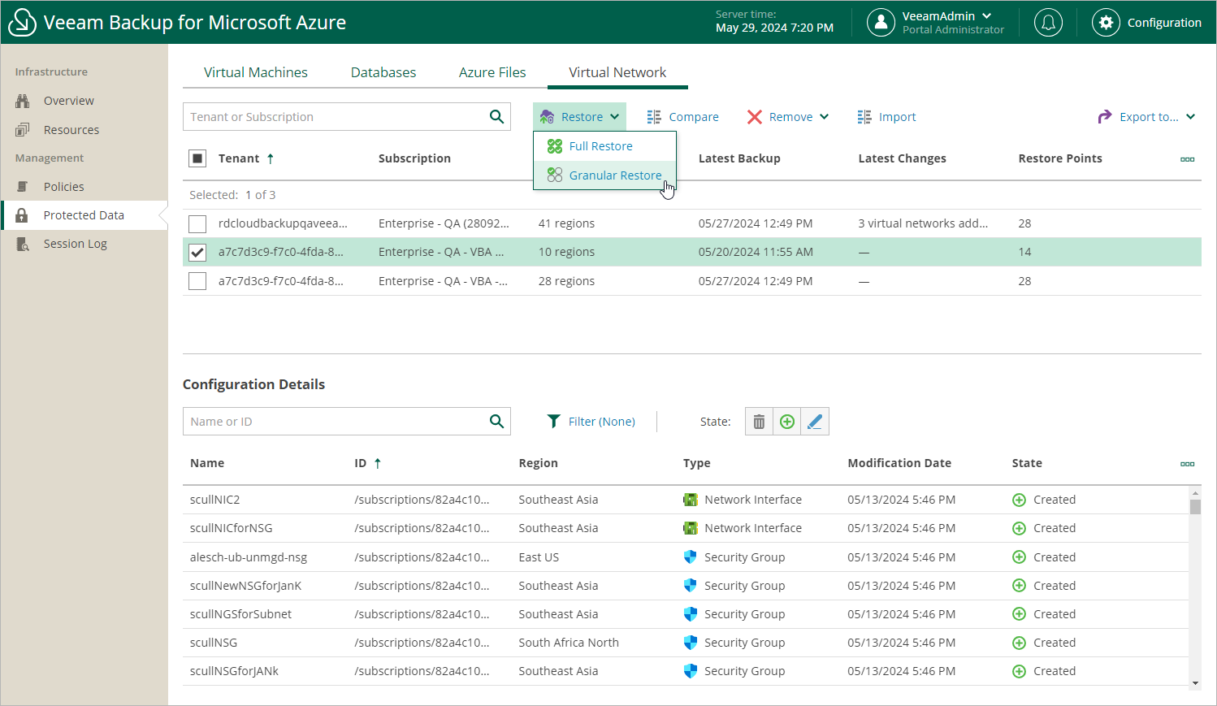This screenshot has width=1217, height=706.
Task: Check the rdcloudbackupqaveea tenant row checkbox
Action: click(197, 224)
